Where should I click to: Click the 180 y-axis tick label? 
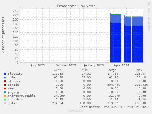pos(16,24)
